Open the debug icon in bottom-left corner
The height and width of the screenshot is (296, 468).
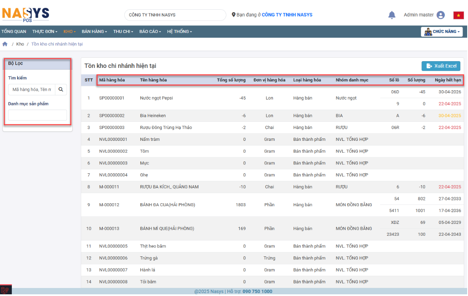5,291
